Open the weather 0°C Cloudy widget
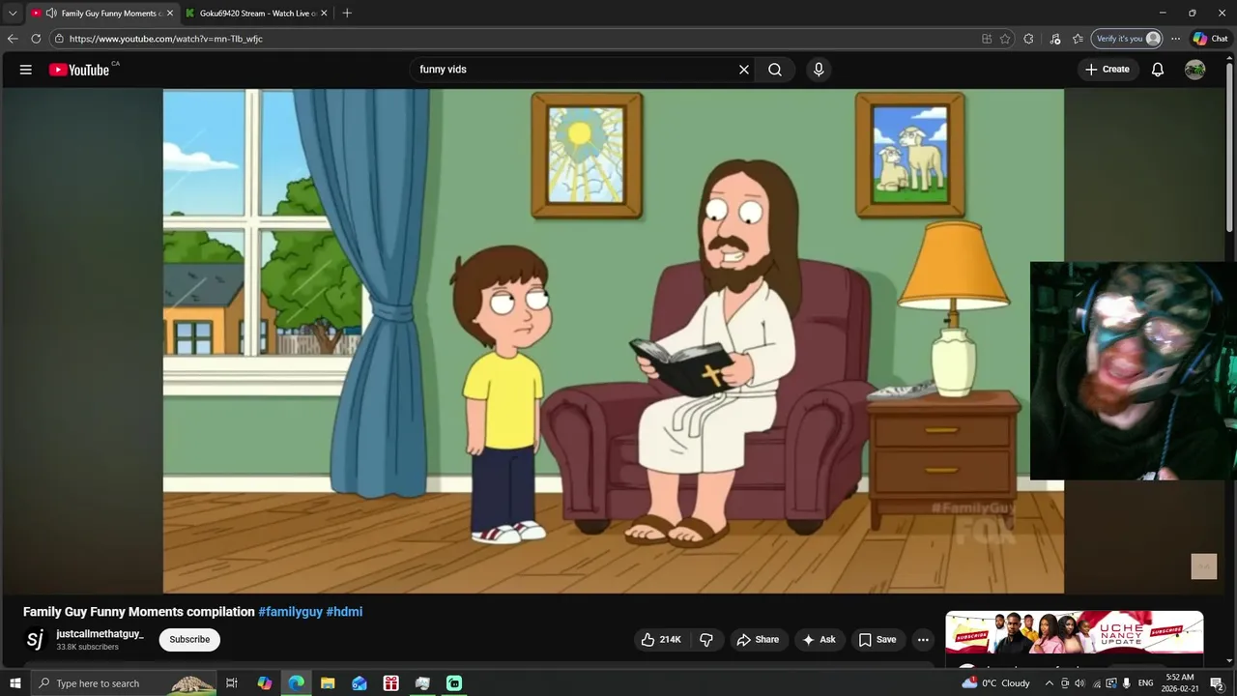Viewport: 1237px width, 696px height. click(996, 683)
